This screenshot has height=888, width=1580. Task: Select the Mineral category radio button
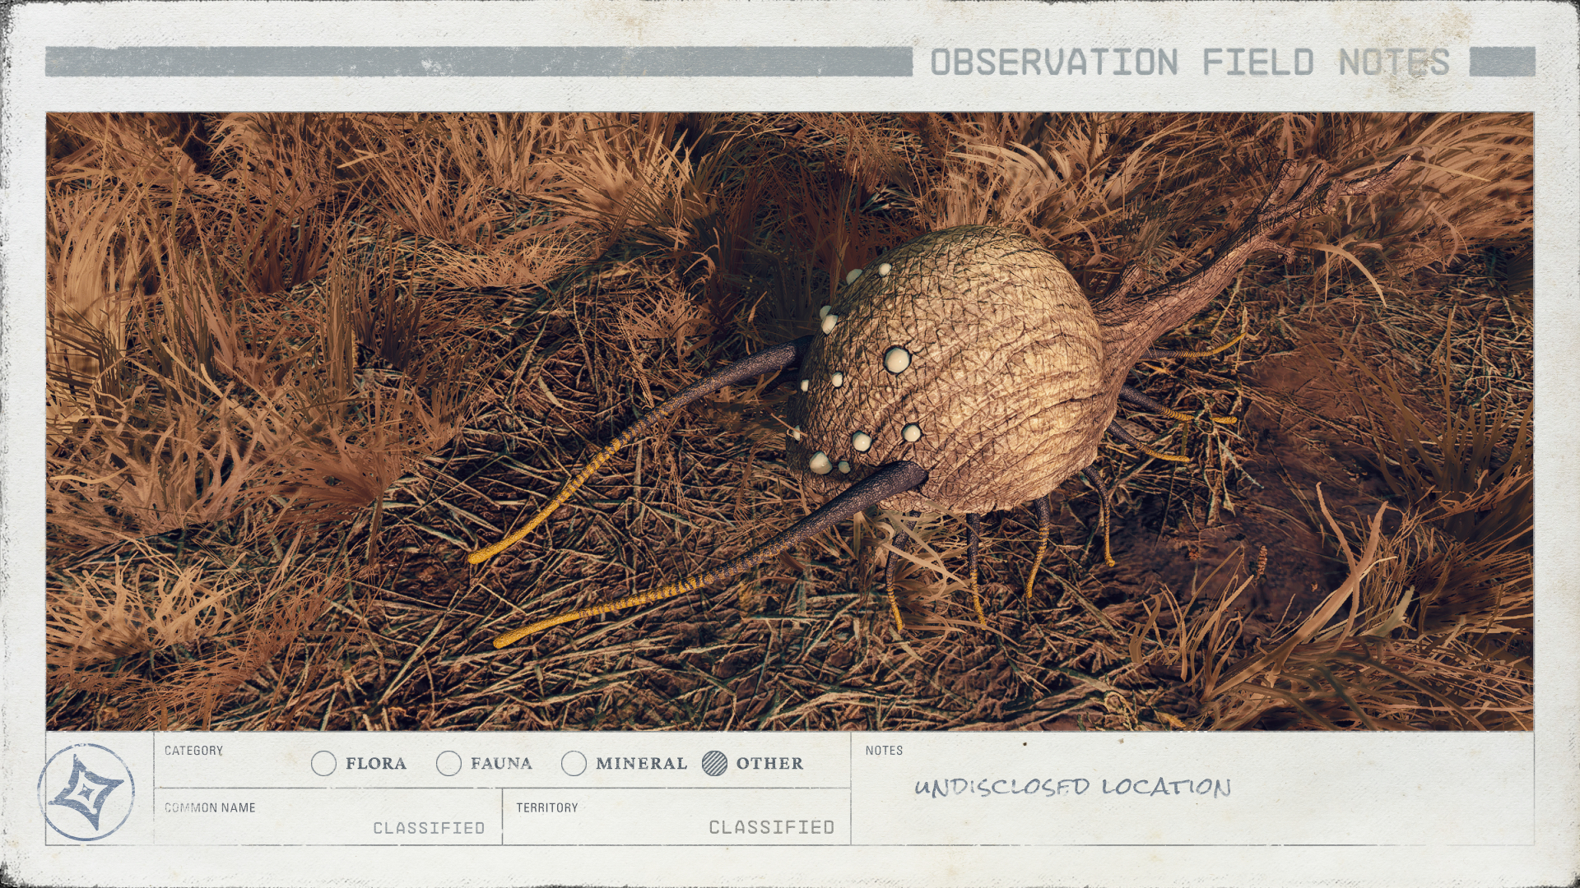[x=574, y=764]
